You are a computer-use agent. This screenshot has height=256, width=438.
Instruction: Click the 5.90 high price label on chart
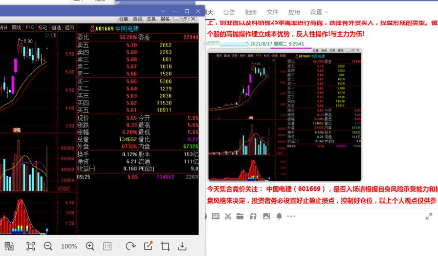pyautogui.click(x=28, y=41)
